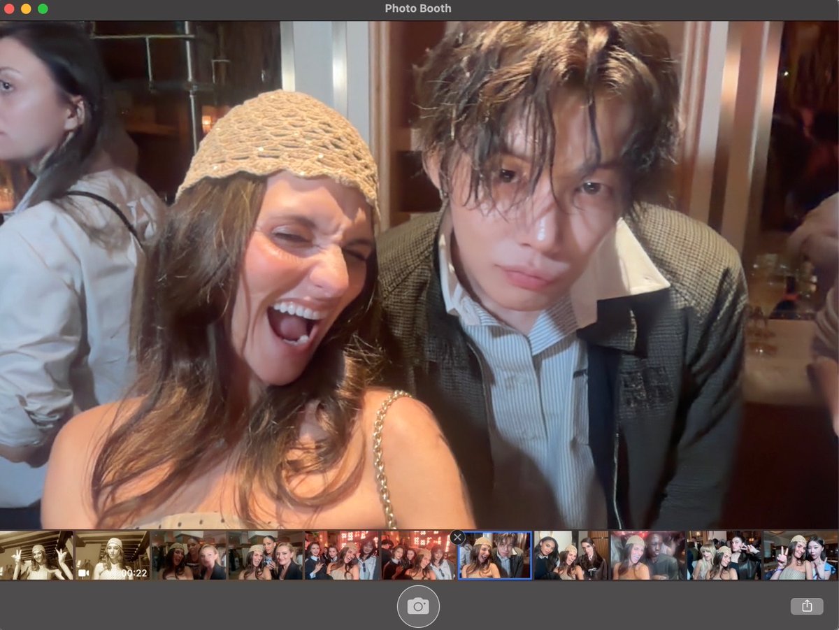Select the sepia thumbnail with both hands raised
839x630 pixels.
point(36,555)
